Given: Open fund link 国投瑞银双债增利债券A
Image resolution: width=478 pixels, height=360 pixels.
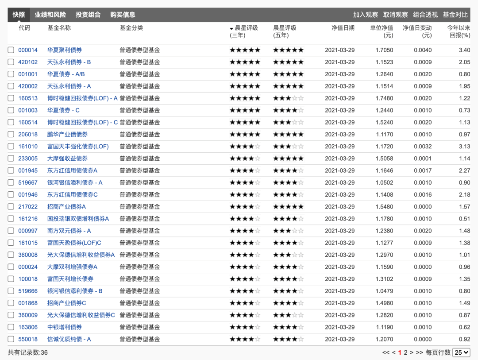Looking at the screenshot, I should (x=78, y=219).
